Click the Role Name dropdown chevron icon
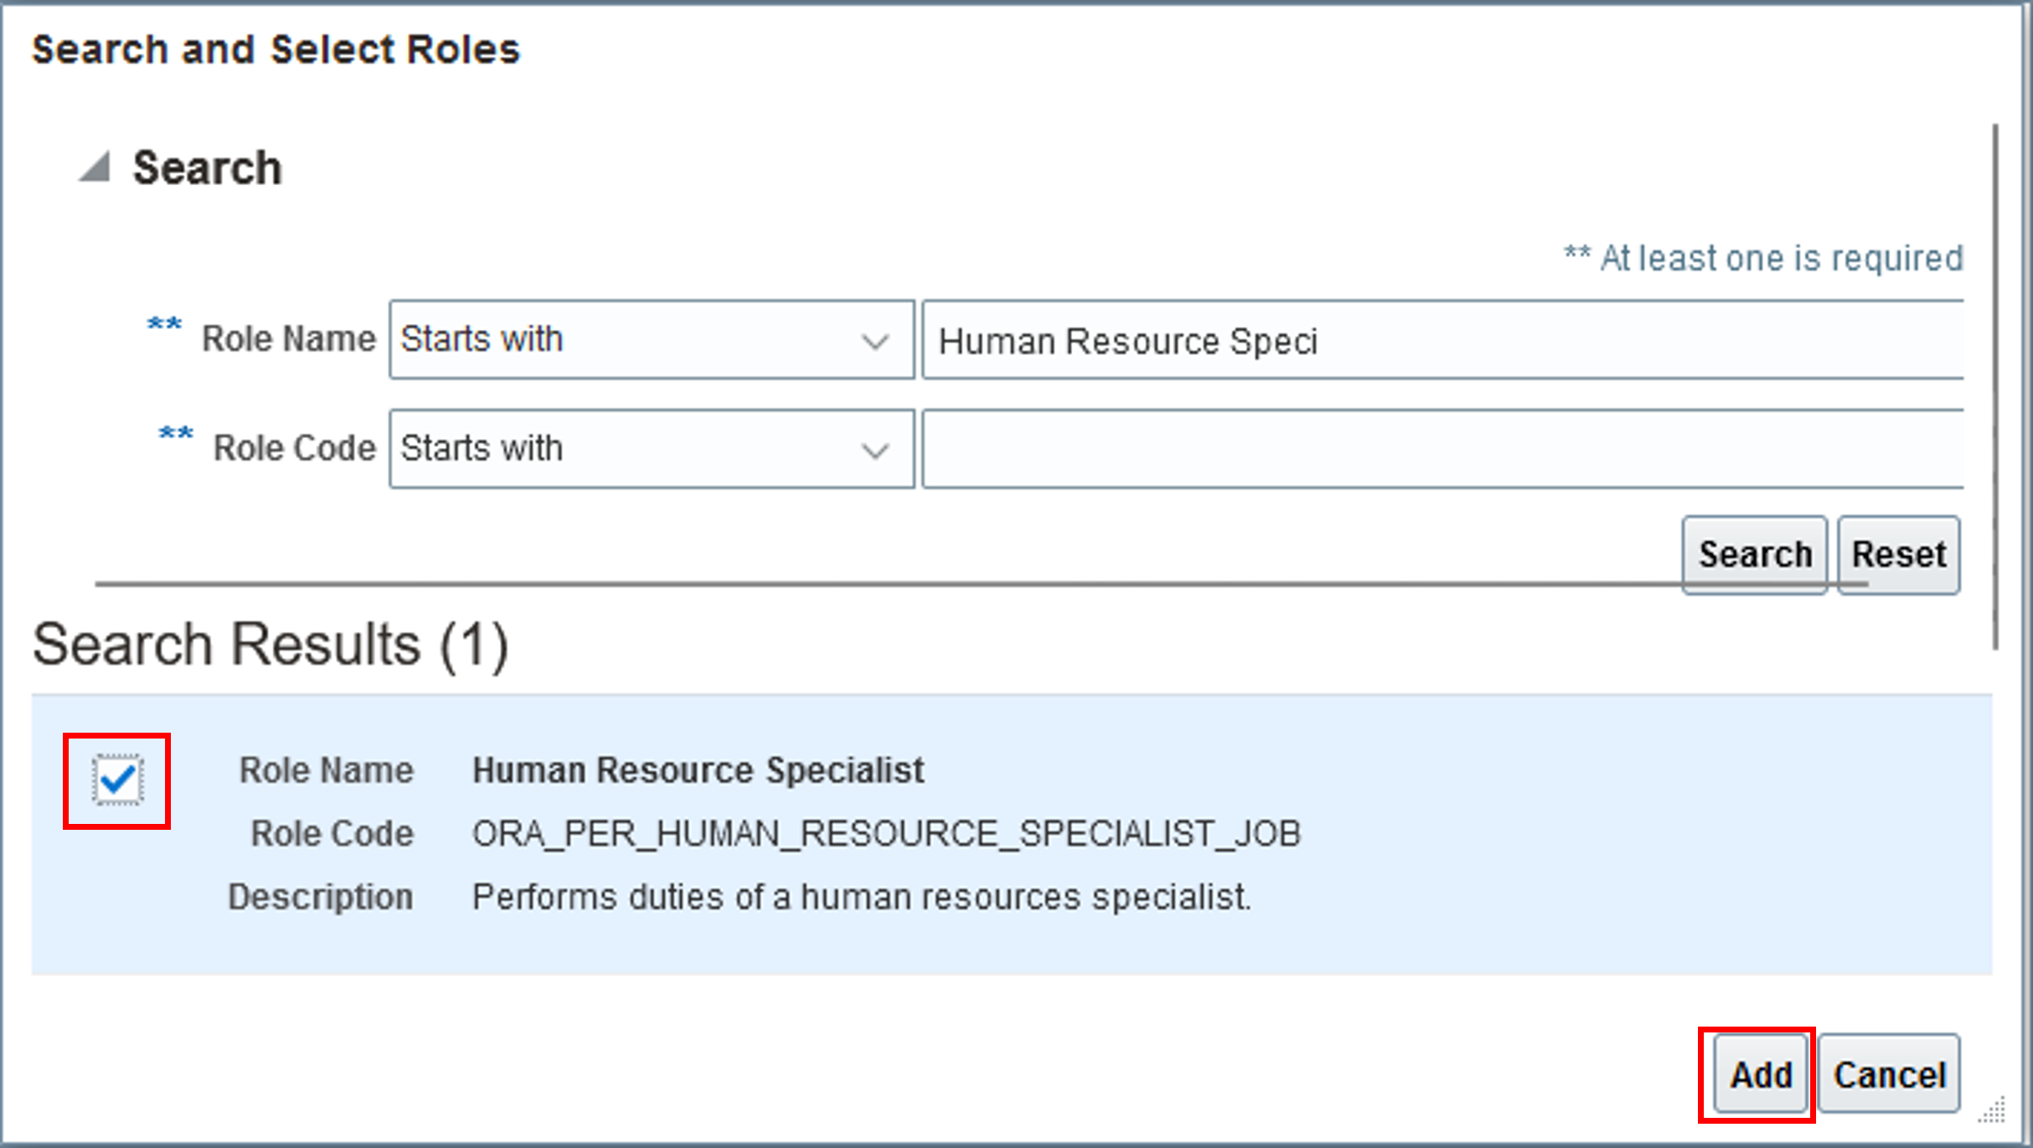The height and width of the screenshot is (1148, 2033). tap(874, 339)
